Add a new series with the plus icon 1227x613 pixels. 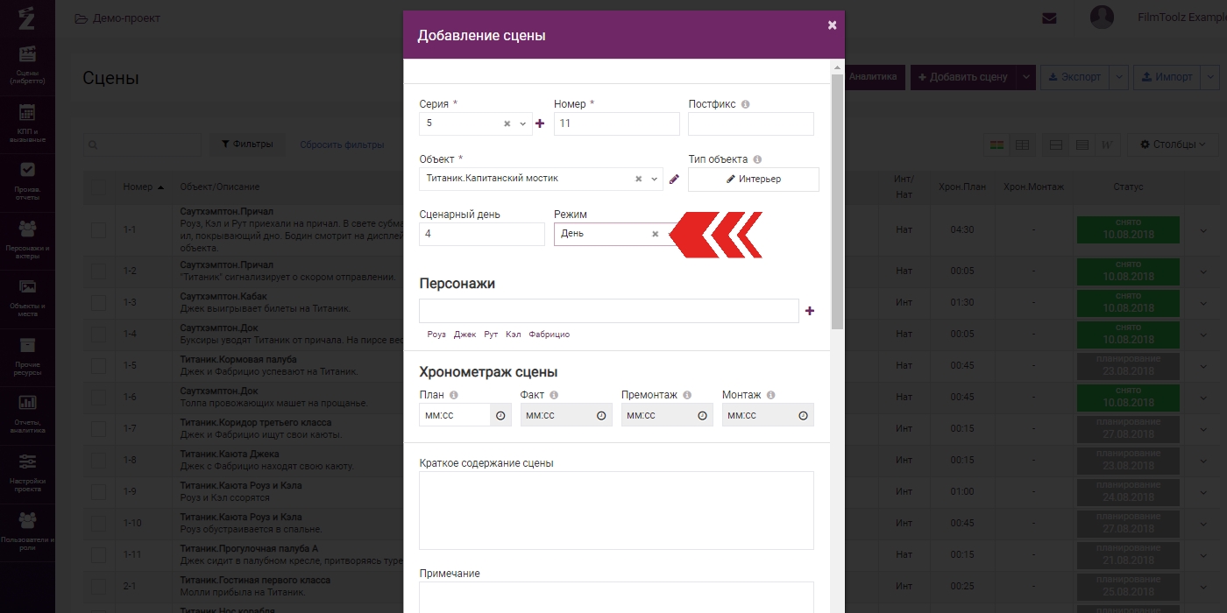pos(540,123)
